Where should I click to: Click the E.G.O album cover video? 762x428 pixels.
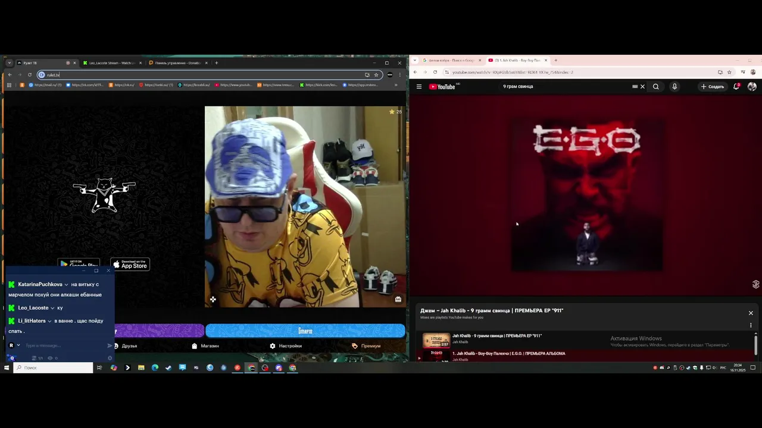point(586,195)
